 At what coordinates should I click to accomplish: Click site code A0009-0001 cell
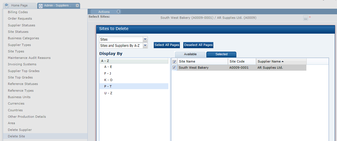(x=242, y=68)
